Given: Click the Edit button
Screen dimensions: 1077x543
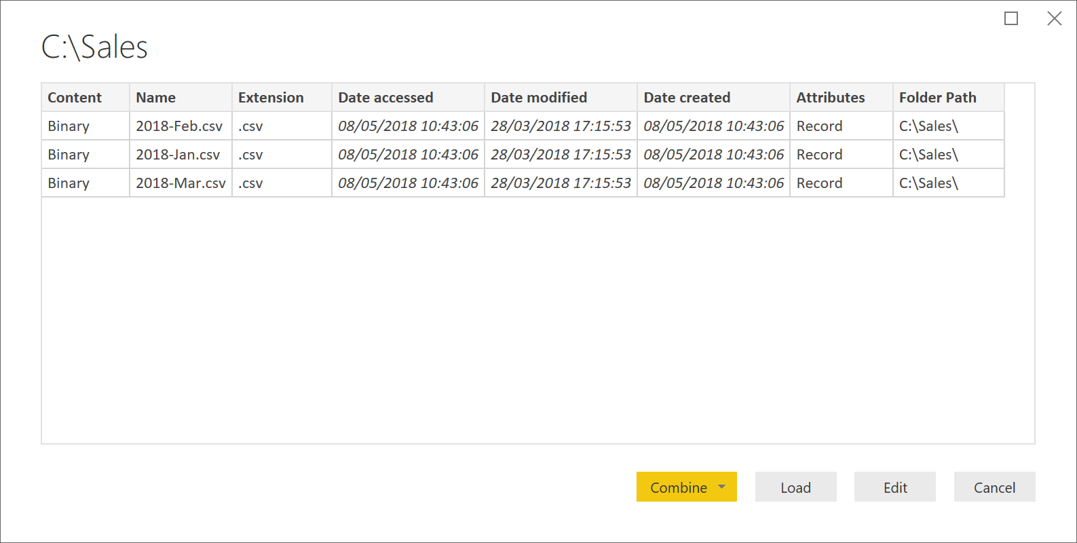Looking at the screenshot, I should click(895, 487).
